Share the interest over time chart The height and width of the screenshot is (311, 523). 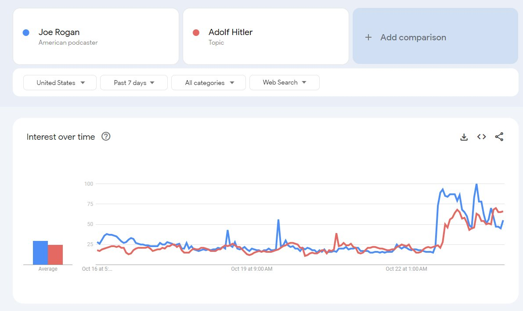tap(499, 137)
